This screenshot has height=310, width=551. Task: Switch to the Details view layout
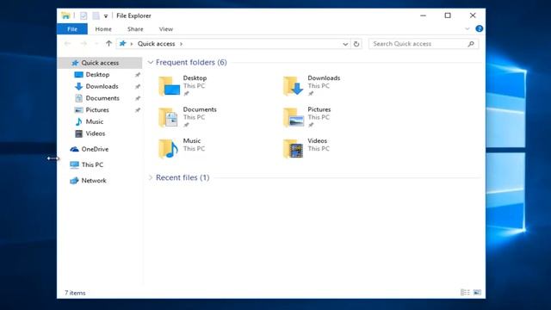click(x=465, y=293)
